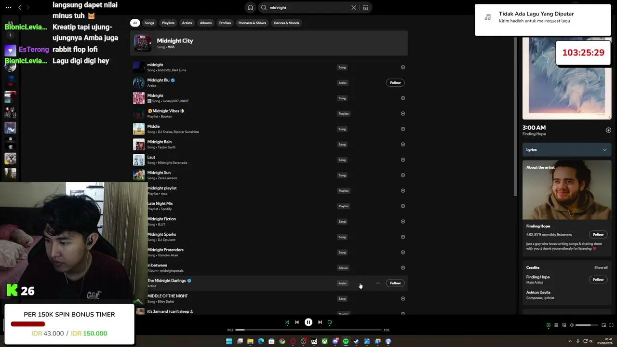Show all credits
The height and width of the screenshot is (347, 617).
click(601, 267)
